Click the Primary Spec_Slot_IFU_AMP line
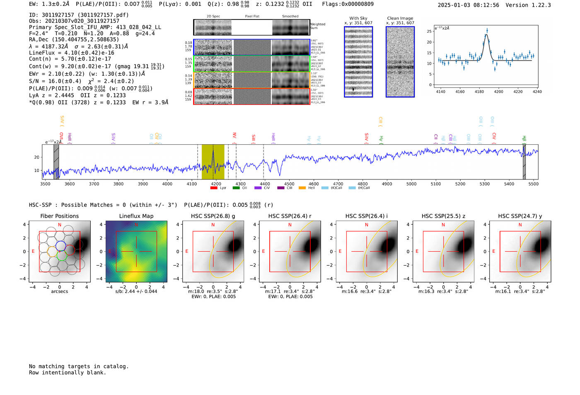The image size is (580, 395). pyautogui.click(x=95, y=27)
